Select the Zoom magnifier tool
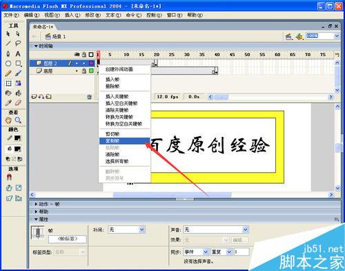 (x=18, y=120)
